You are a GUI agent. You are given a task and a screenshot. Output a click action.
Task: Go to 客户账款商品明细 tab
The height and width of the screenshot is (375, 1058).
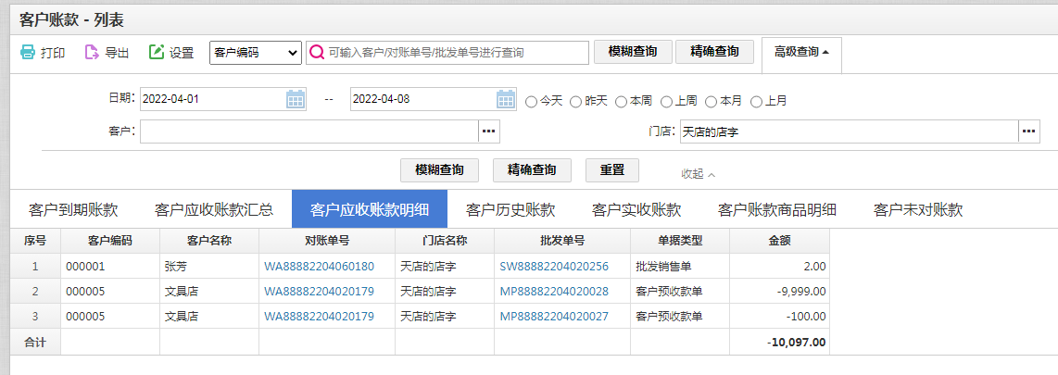point(777,209)
